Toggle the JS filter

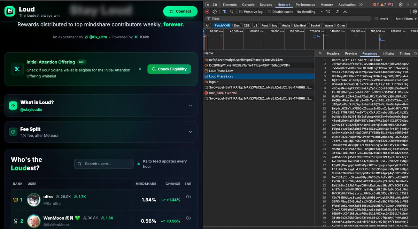coord(255,25)
